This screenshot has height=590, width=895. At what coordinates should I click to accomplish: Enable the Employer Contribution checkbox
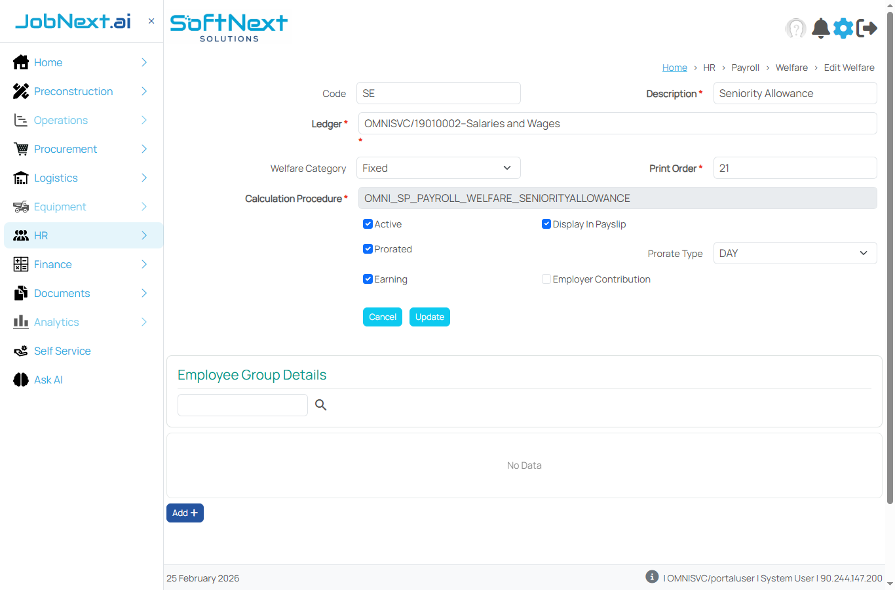[x=546, y=279]
